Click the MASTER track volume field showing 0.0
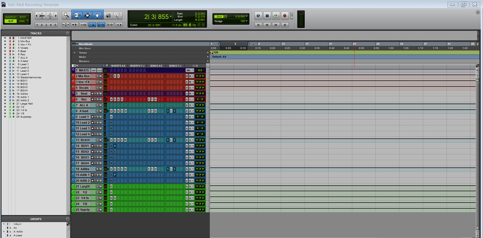 coord(200,70)
